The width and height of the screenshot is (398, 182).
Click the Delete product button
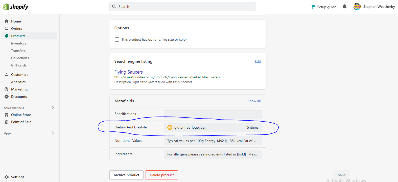tap(162, 175)
